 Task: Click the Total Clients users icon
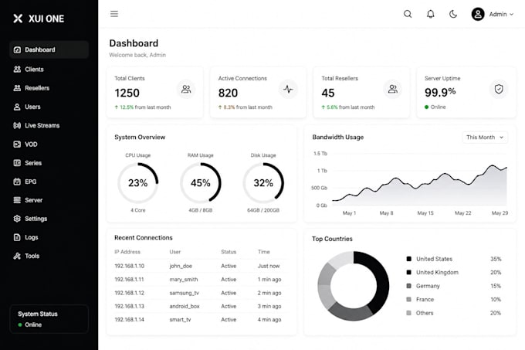coord(186,89)
